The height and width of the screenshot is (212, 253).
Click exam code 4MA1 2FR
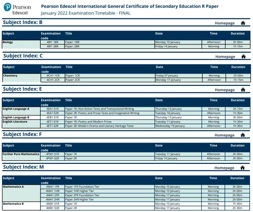[x=52, y=195]
